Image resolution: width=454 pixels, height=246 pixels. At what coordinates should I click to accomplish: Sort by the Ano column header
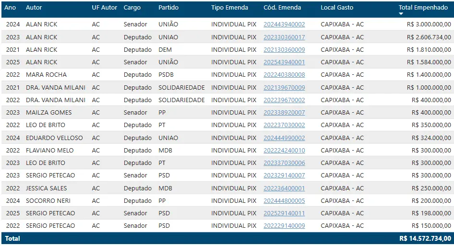coord(10,8)
